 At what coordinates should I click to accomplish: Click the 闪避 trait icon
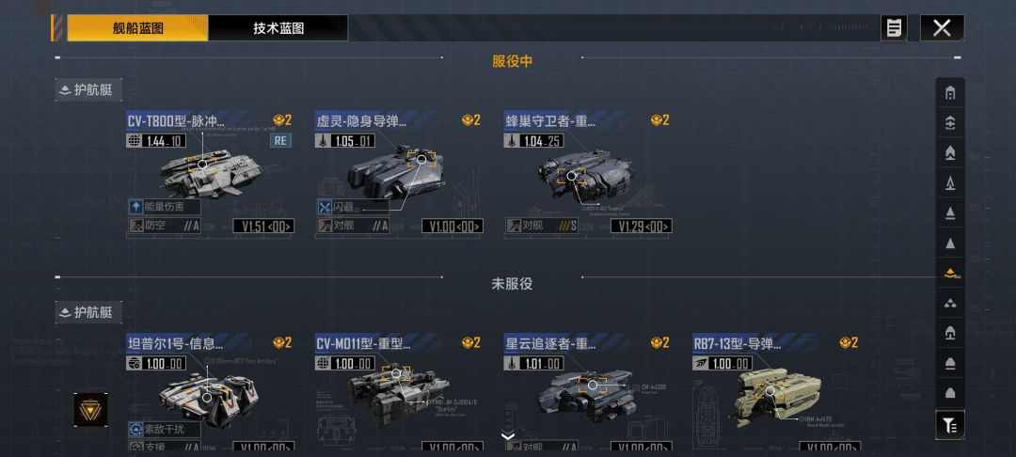[x=325, y=207]
